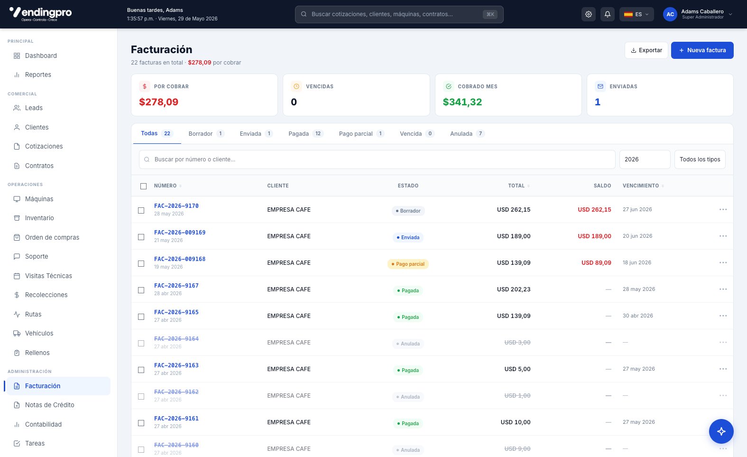Image resolution: width=747 pixels, height=457 pixels.
Task: Switch to the Anulada tab
Action: [x=467, y=134]
